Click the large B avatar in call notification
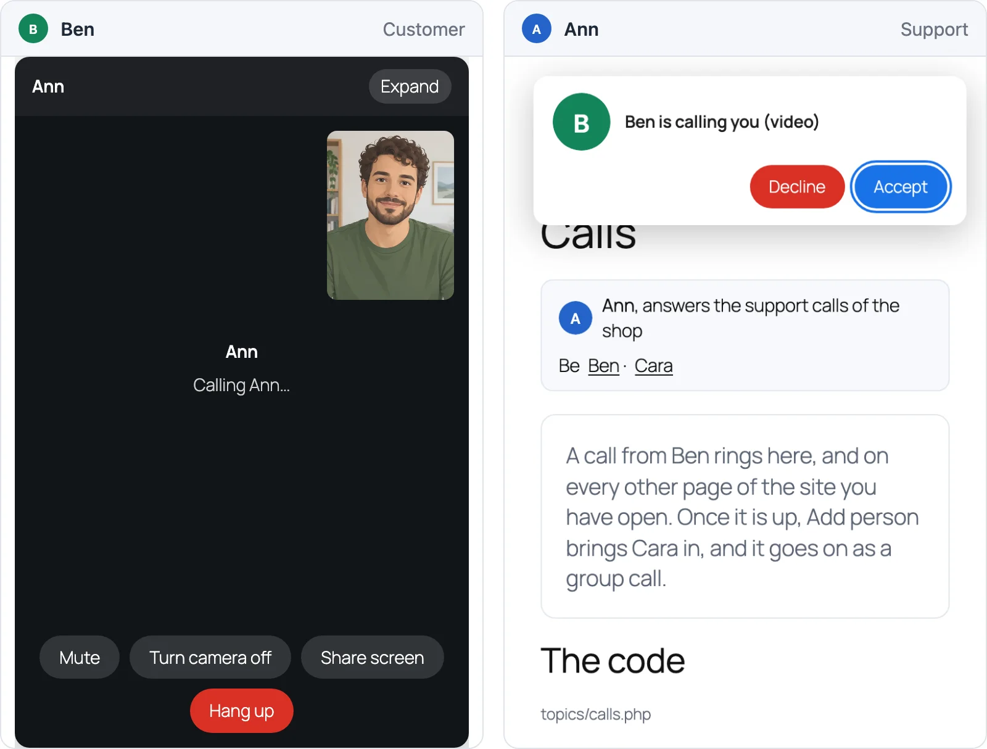Viewport: 987px width, 749px height. 582,122
